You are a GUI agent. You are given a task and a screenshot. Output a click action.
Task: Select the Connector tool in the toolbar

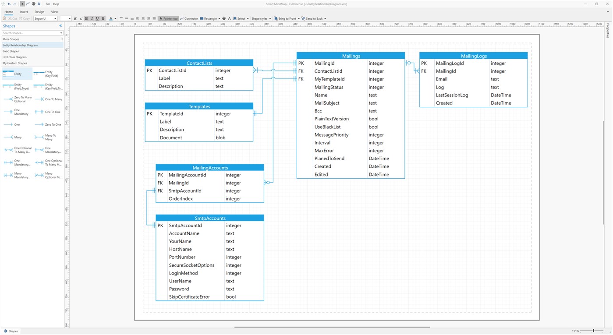point(189,18)
